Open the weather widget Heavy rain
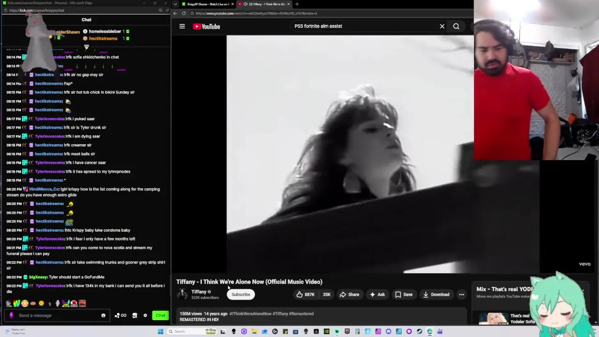The width and height of the screenshot is (599, 337). click(14, 331)
